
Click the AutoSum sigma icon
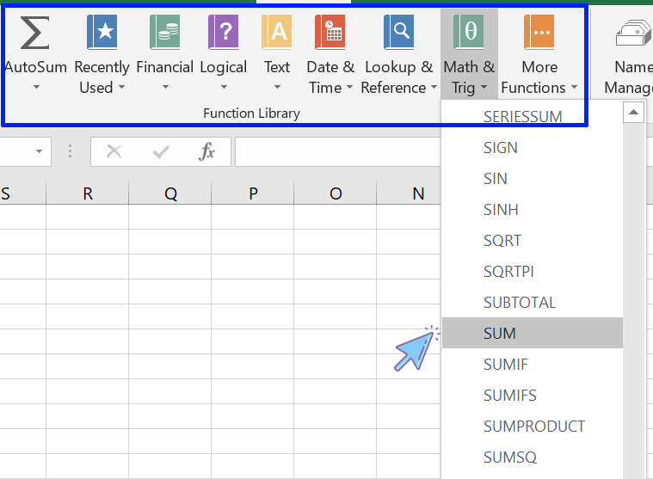click(35, 33)
